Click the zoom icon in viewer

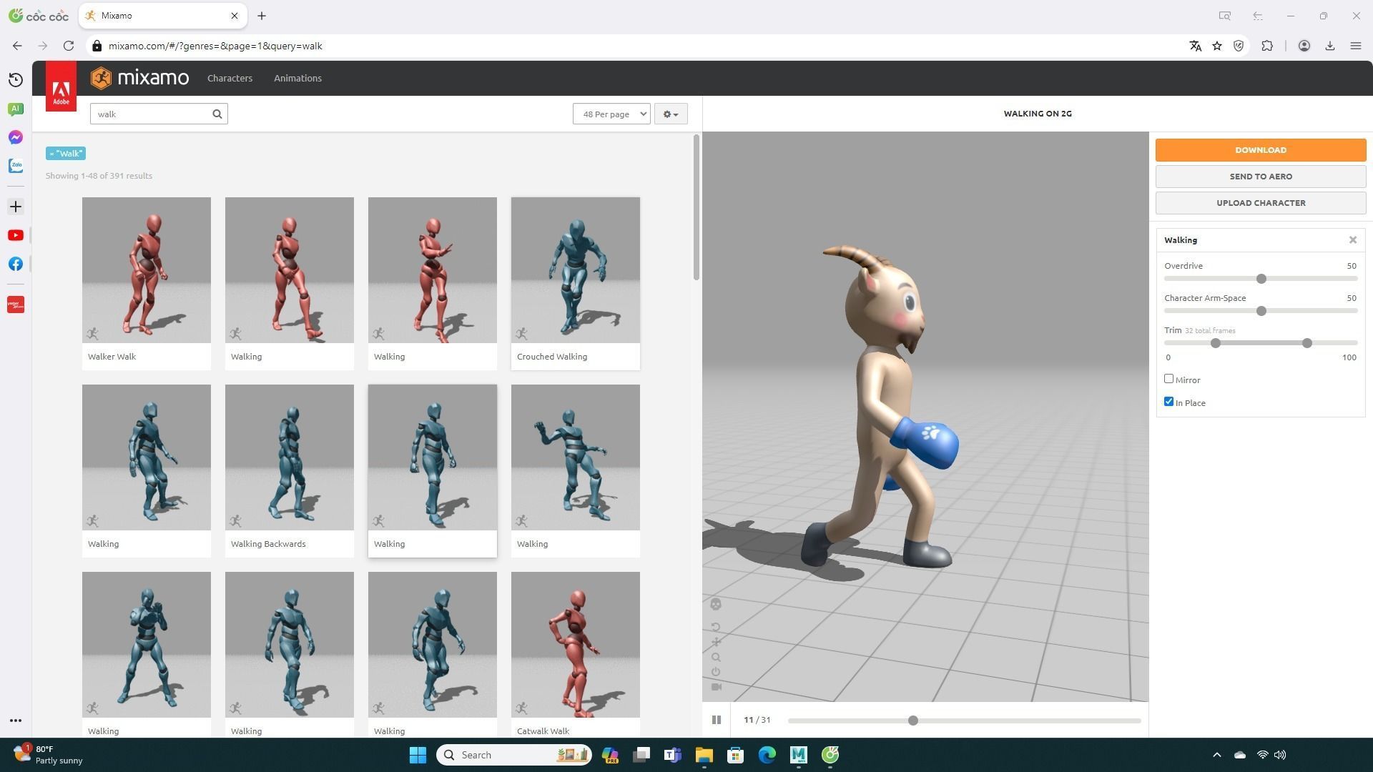coord(716,658)
